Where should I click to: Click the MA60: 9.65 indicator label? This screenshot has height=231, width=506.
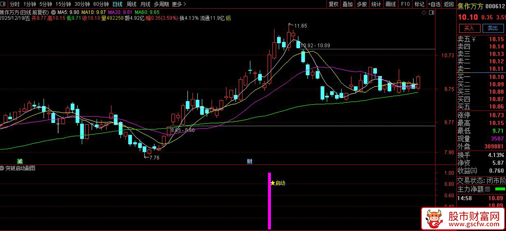point(148,13)
